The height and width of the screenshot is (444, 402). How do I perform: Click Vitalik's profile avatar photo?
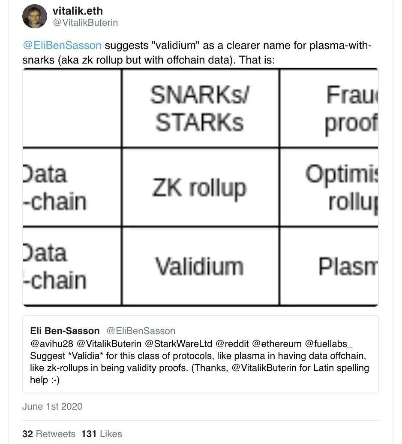click(x=34, y=16)
